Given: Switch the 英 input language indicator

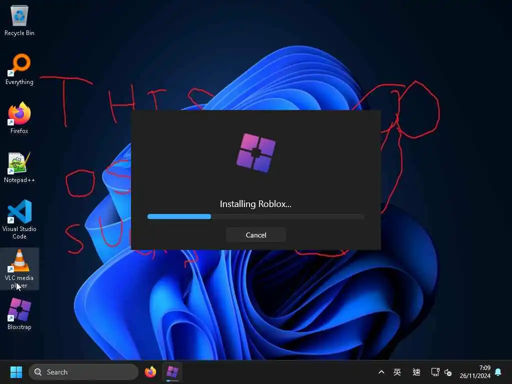Looking at the screenshot, I should coord(397,372).
